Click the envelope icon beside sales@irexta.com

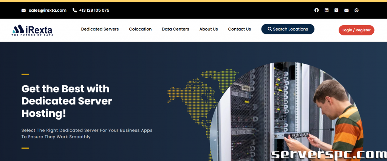(x=24, y=10)
